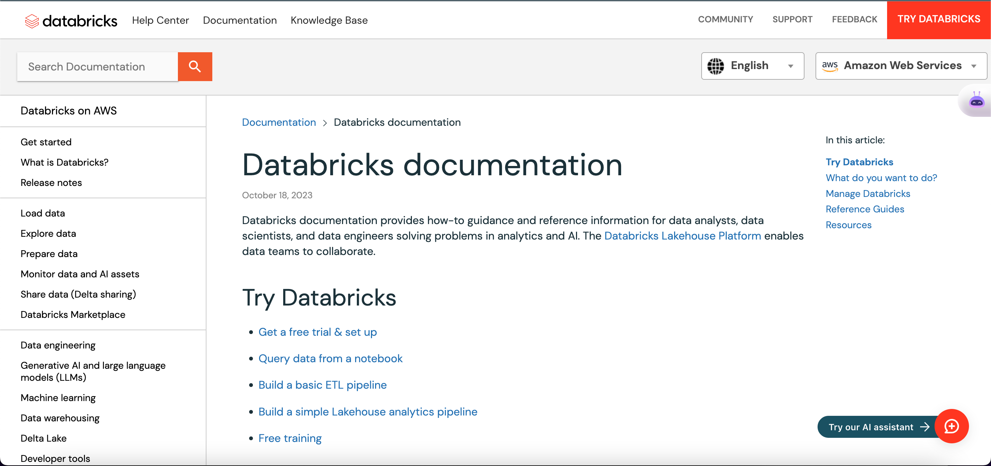Image resolution: width=991 pixels, height=466 pixels.
Task: Open the Databricks Lakehouse Platform link
Action: pyautogui.click(x=682, y=235)
